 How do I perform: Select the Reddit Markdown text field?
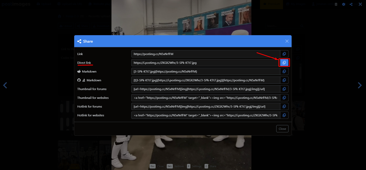tap(206, 71)
